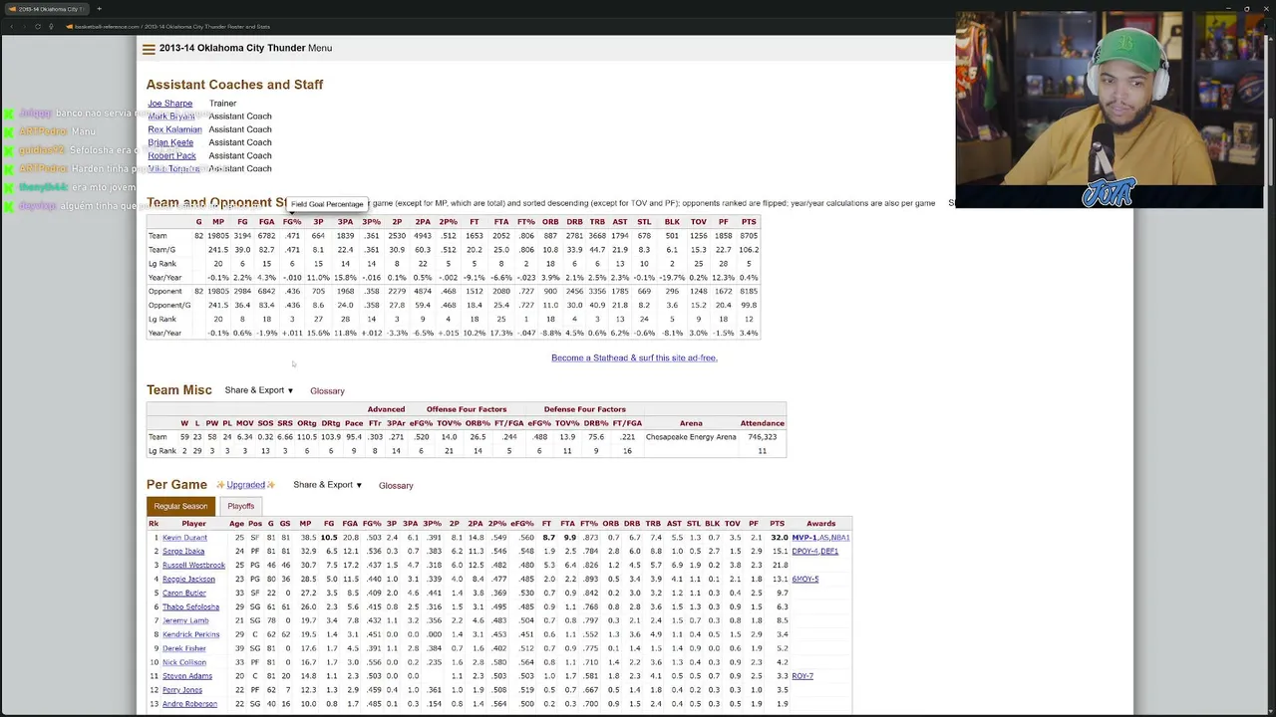The width and height of the screenshot is (1276, 717).
Task: Open Joe Sharpe staff link
Action: pyautogui.click(x=170, y=104)
